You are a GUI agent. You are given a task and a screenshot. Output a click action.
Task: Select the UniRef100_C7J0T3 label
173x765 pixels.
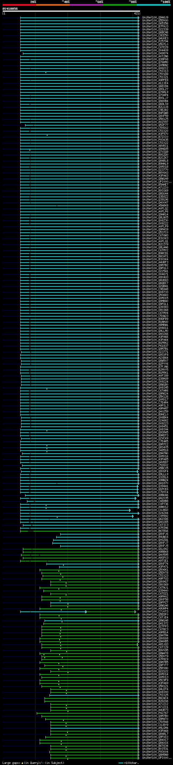(x=155, y=612)
